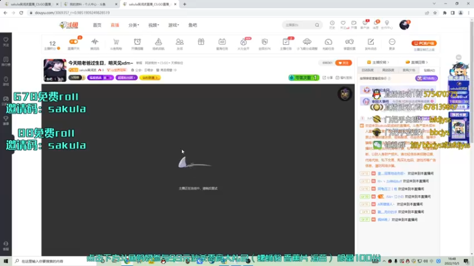Click the ranking list icon in left sidebar
Screen dimensions: 474x266
[6, 60]
